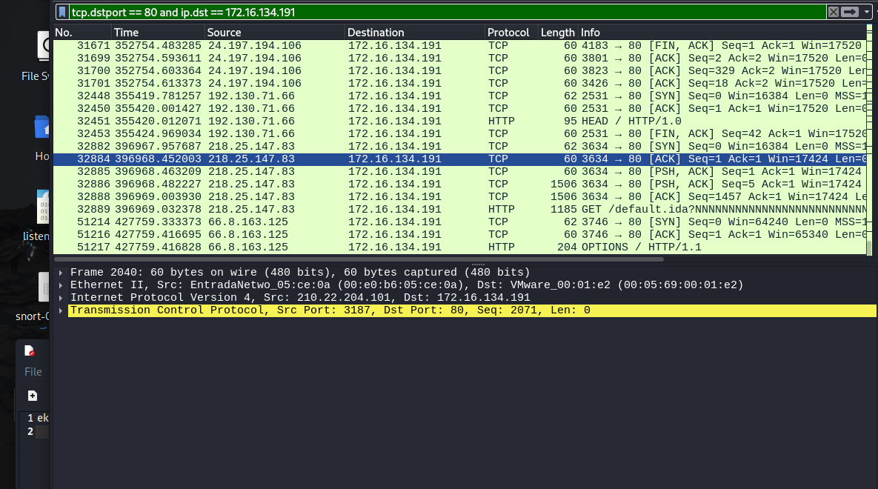Sort by the Info column header
This screenshot has width=878, height=489.
(x=722, y=33)
